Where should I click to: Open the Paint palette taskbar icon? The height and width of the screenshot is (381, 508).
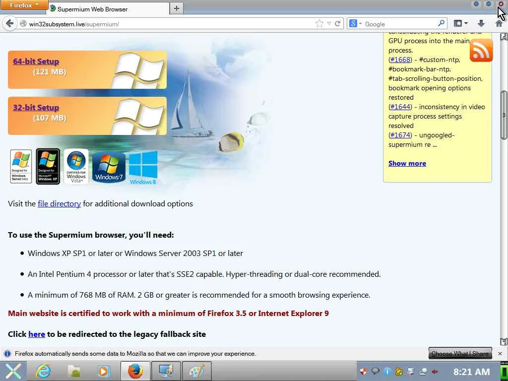coord(197,371)
